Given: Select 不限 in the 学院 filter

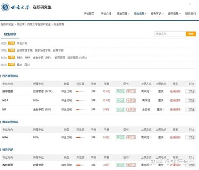Looking at the screenshot, I should 11,50.
